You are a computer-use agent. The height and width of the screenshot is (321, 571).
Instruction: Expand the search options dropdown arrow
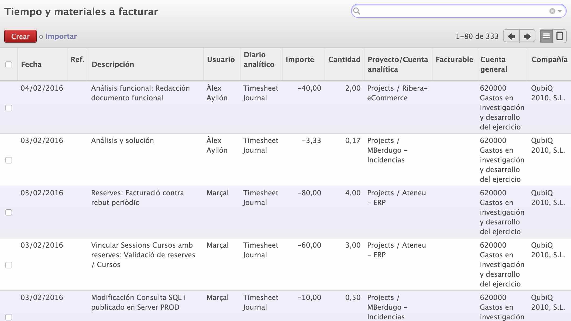coord(560,11)
